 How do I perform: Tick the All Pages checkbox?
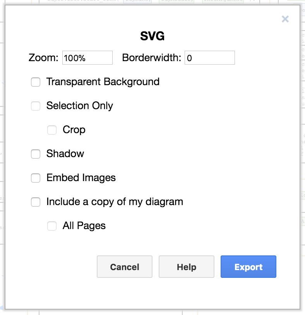[52, 226]
